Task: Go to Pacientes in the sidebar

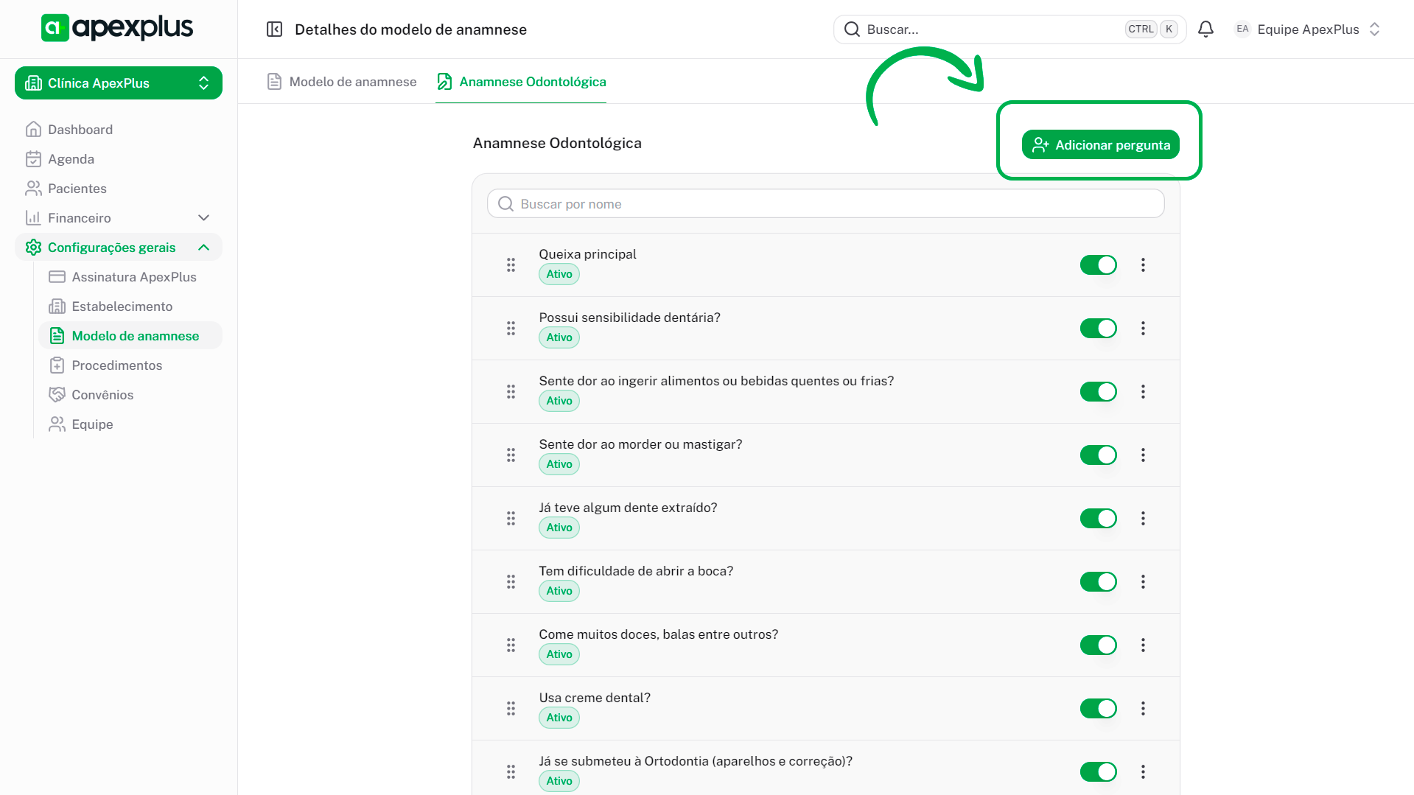Action: click(77, 189)
